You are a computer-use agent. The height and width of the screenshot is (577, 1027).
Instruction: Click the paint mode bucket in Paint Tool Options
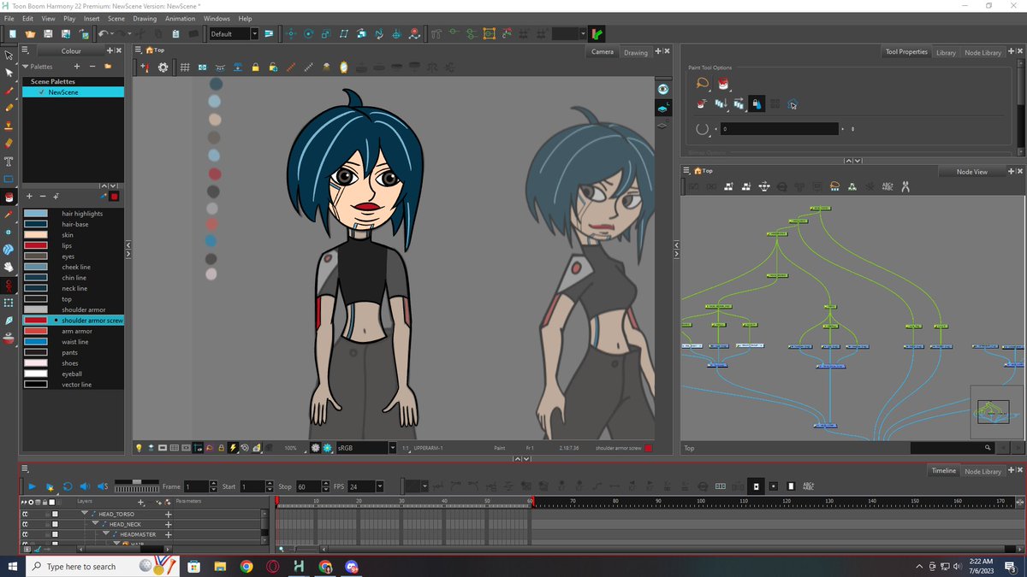pyautogui.click(x=724, y=83)
